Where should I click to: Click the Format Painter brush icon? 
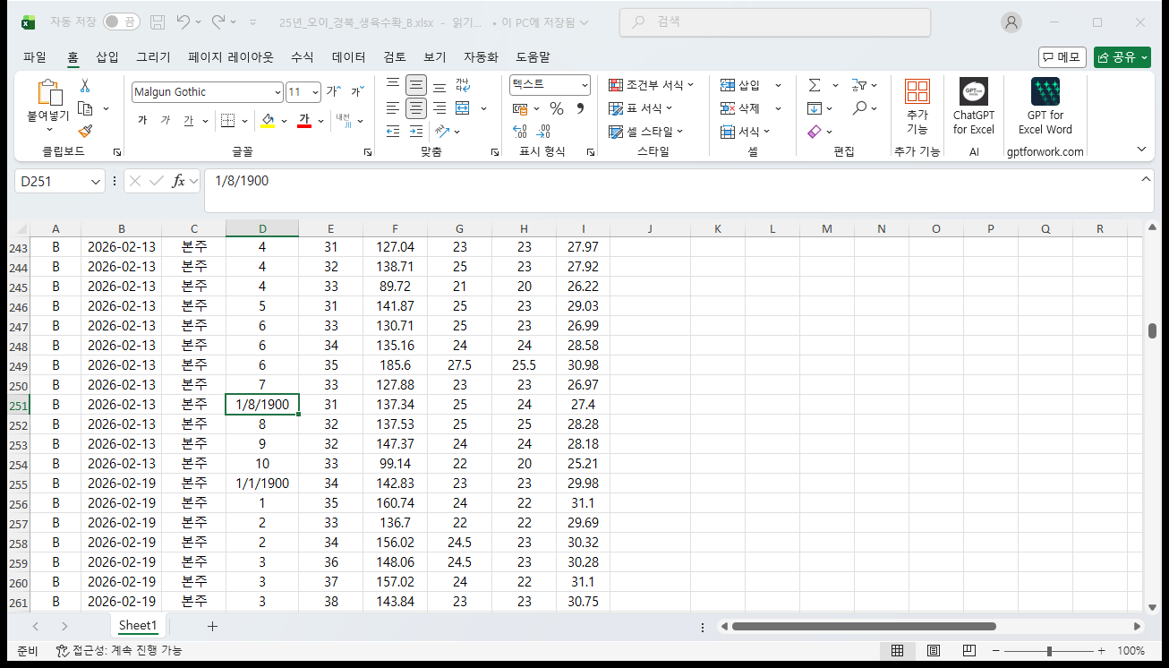tap(85, 131)
